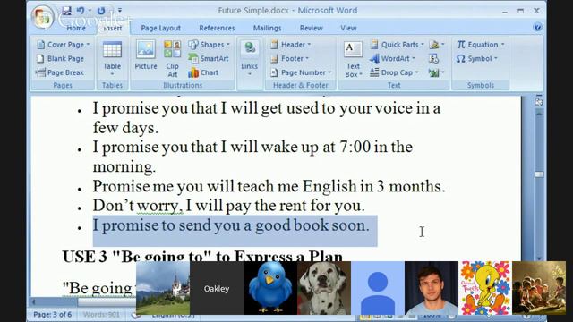Viewport: 573px width, 322px height.
Task: Open the Mailings tab
Action: point(267,28)
